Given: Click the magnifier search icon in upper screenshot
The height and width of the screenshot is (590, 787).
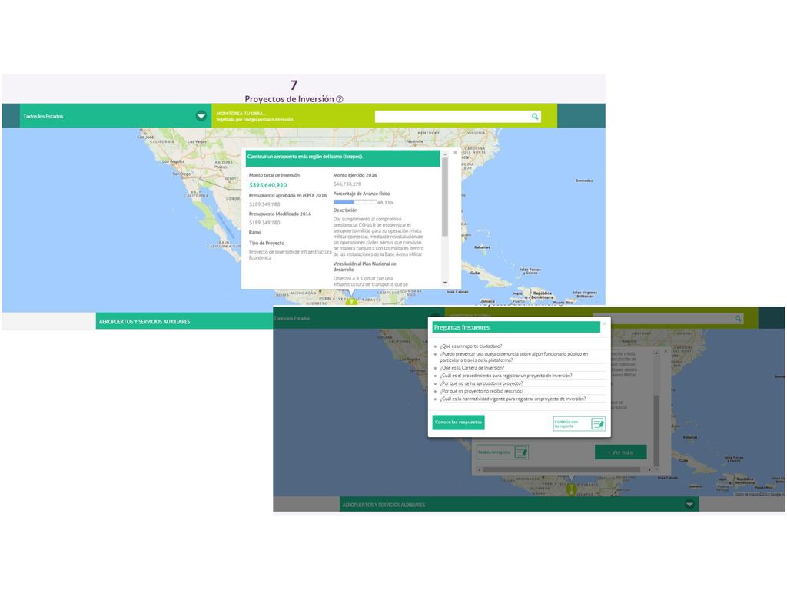Looking at the screenshot, I should [x=535, y=117].
